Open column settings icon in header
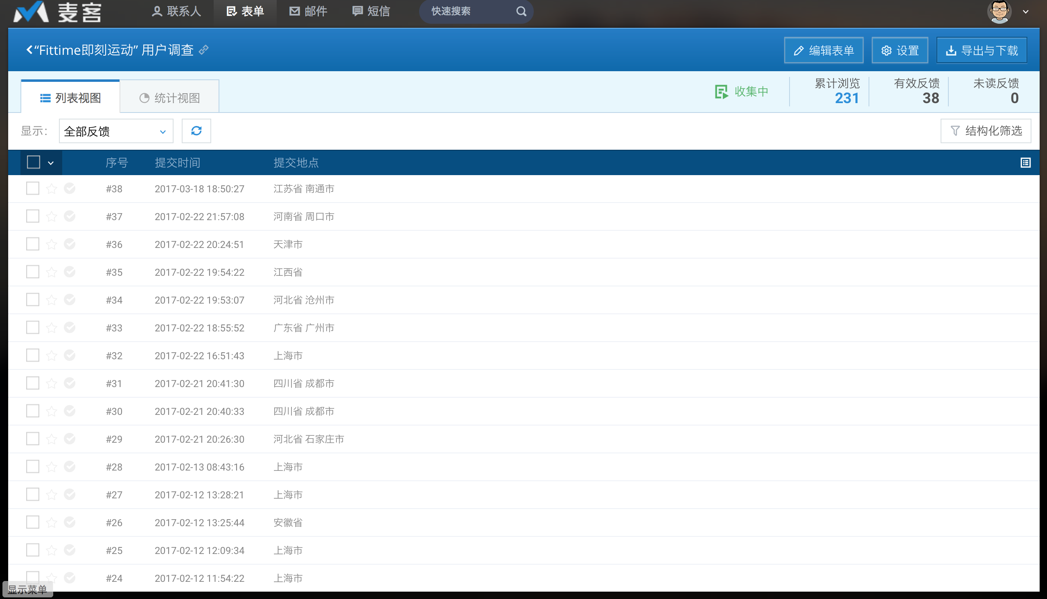1047x599 pixels. coord(1025,162)
